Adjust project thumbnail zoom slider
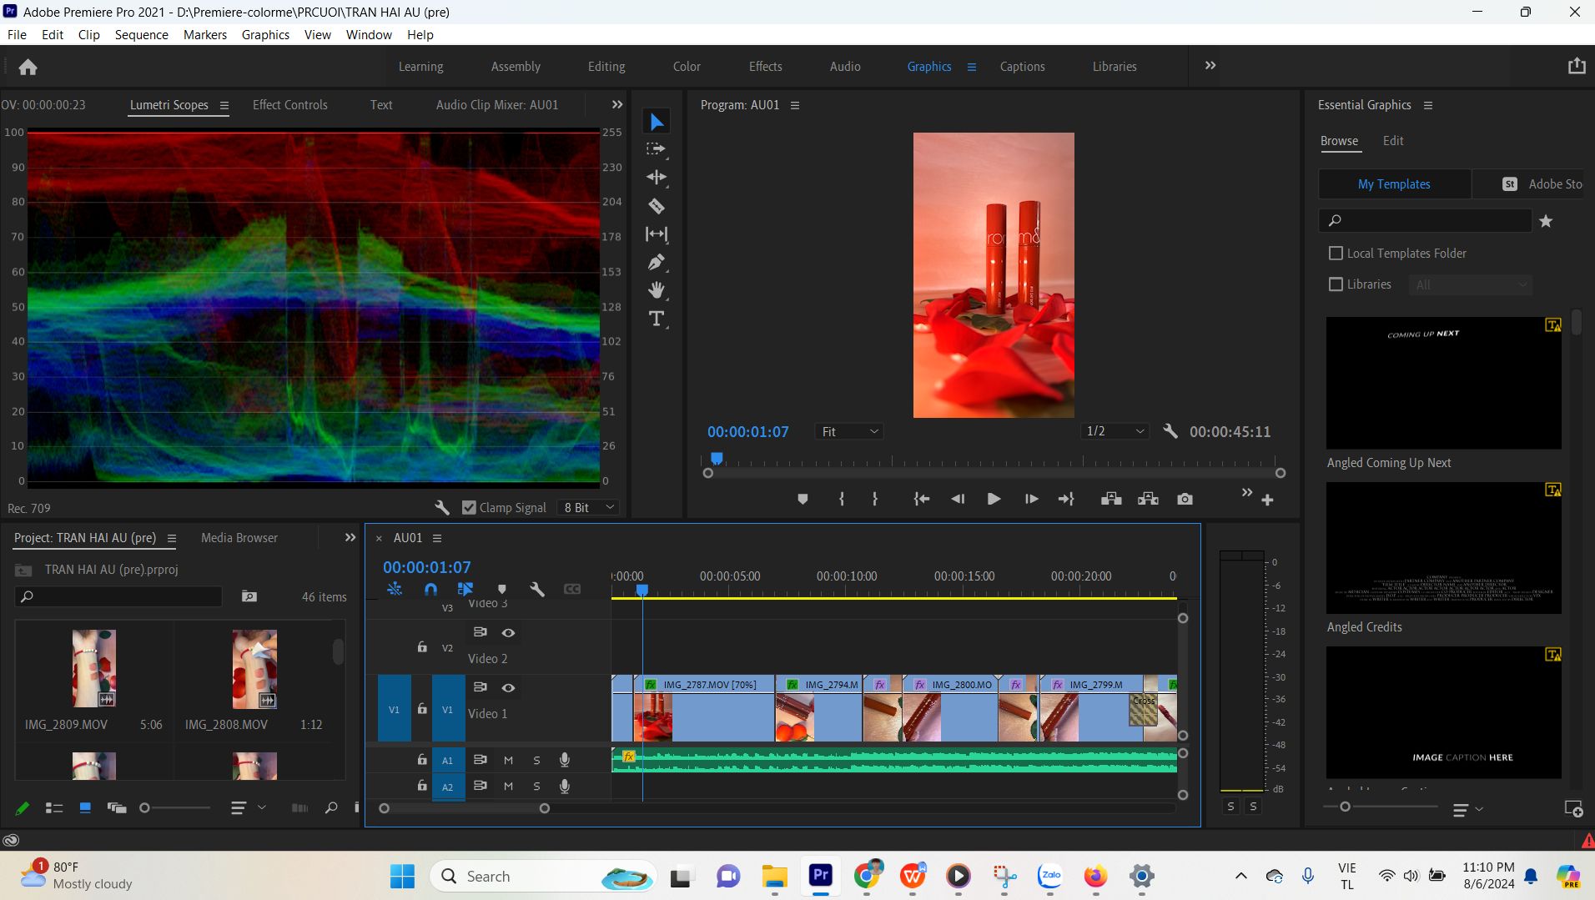 click(145, 807)
